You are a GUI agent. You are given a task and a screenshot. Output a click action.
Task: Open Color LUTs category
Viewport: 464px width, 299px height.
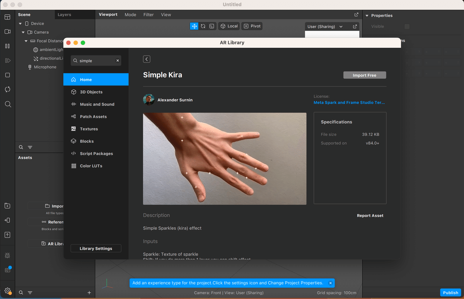tap(96, 166)
